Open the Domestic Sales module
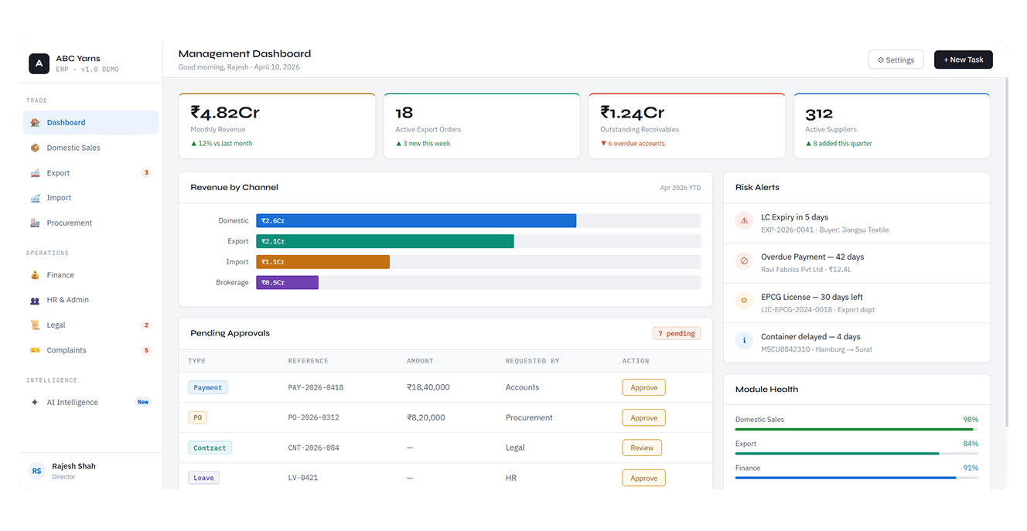 pos(90,148)
